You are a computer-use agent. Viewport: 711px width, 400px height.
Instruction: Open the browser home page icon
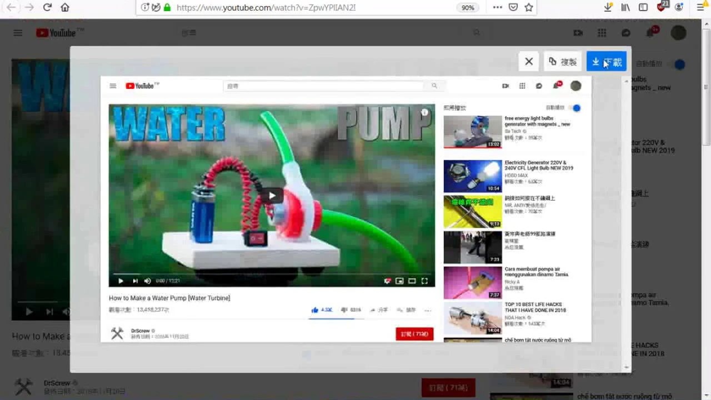(65, 7)
